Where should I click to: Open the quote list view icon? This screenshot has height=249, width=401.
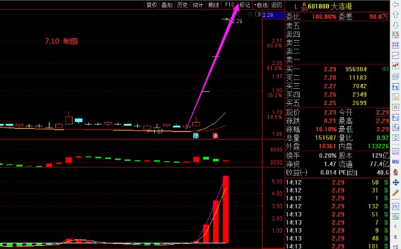(x=395, y=35)
